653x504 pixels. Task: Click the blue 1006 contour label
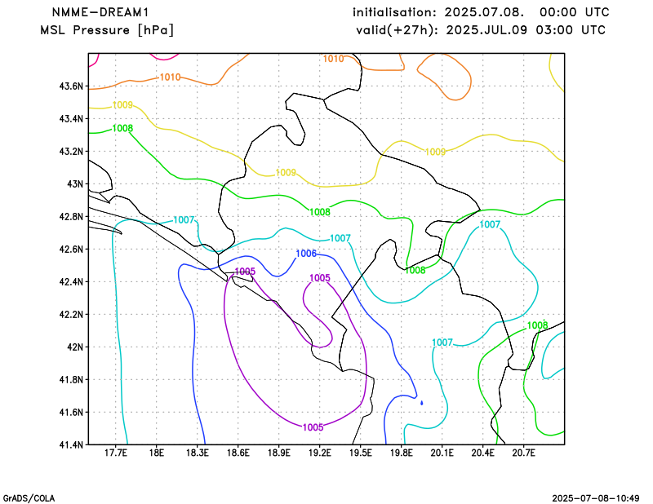click(306, 254)
